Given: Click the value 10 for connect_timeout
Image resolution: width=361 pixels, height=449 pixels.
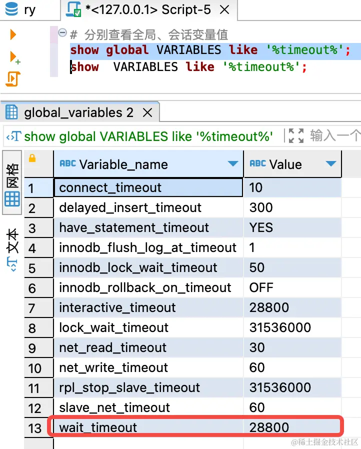Looking at the screenshot, I should (x=292, y=188).
